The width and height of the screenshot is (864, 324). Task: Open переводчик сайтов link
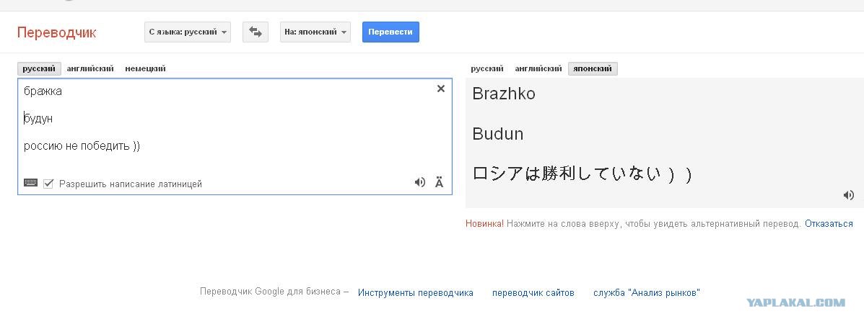(x=533, y=292)
